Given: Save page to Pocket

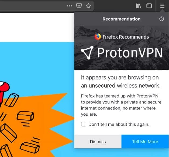Looking at the screenshot, I should click(79, 6).
